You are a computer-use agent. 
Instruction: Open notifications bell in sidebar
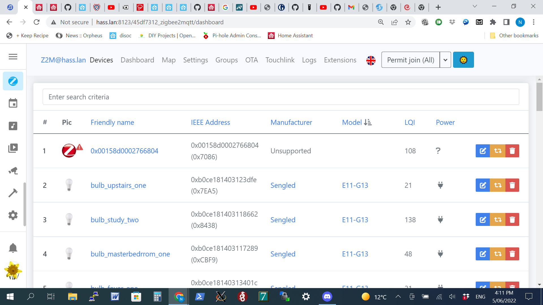pyautogui.click(x=13, y=248)
